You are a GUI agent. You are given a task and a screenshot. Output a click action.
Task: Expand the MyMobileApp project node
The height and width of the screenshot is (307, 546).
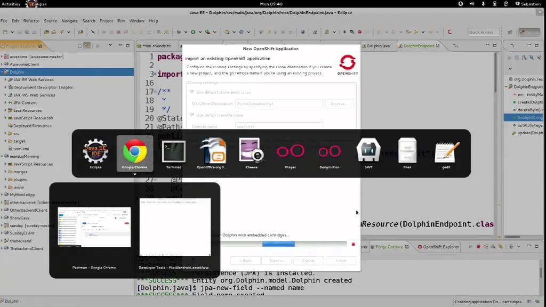[2, 195]
